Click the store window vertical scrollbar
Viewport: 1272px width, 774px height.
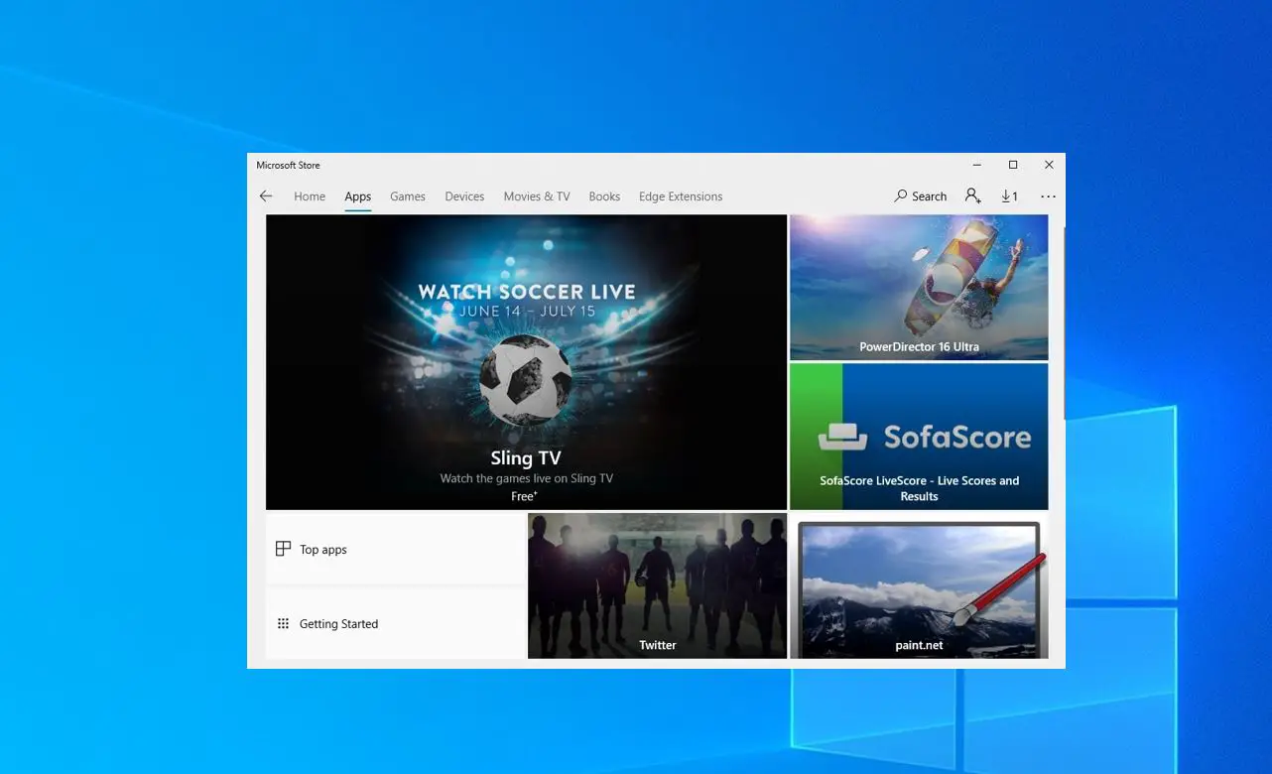[x=1064, y=322]
